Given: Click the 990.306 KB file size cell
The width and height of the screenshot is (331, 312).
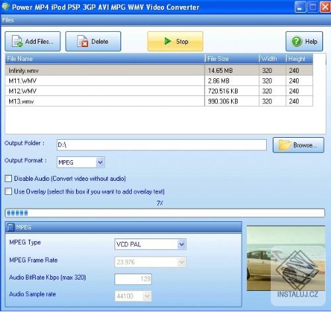Looking at the screenshot, I should 232,101.
